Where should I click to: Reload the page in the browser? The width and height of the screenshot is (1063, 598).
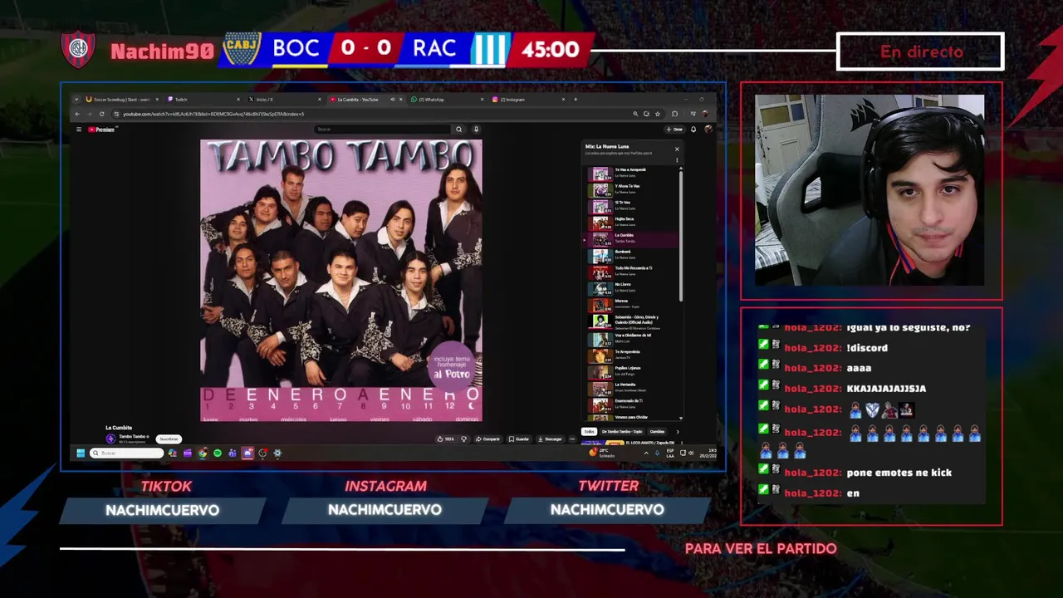[x=101, y=114]
